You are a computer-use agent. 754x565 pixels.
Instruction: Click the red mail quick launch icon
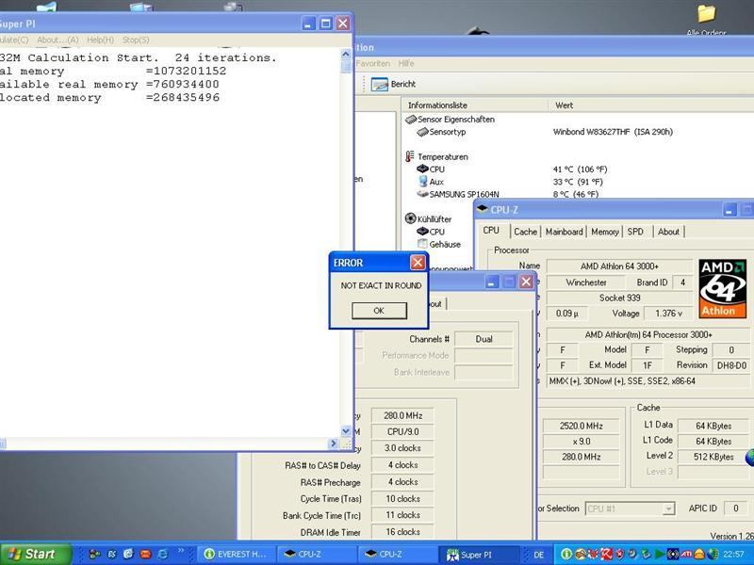click(x=145, y=554)
